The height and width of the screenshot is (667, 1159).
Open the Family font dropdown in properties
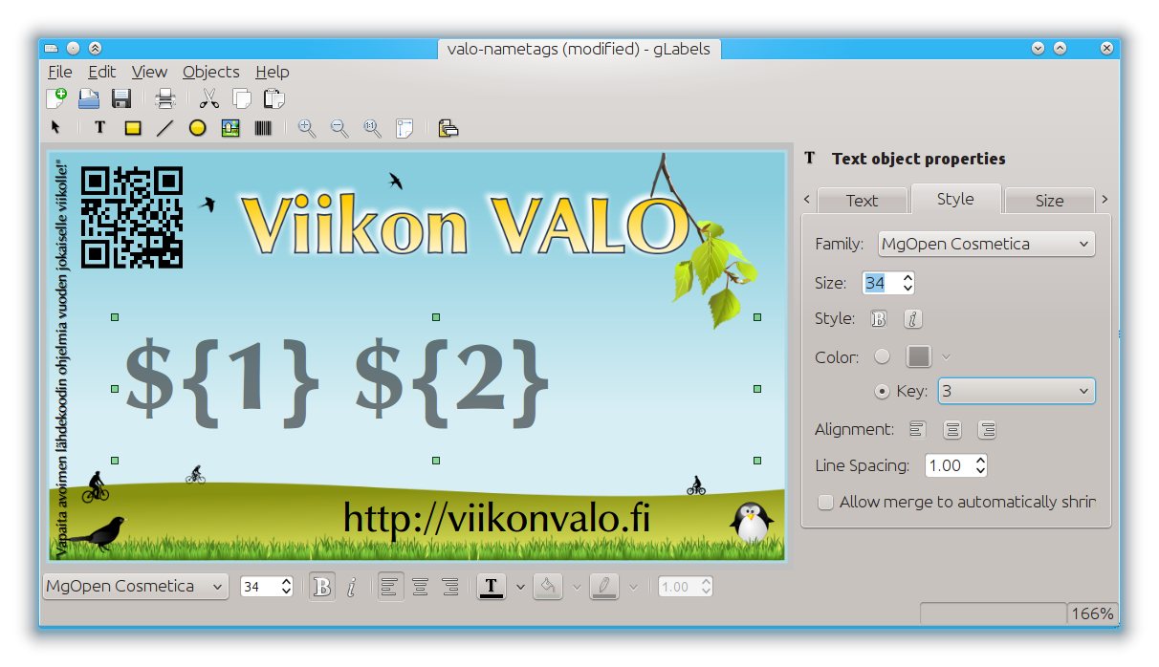pos(987,244)
